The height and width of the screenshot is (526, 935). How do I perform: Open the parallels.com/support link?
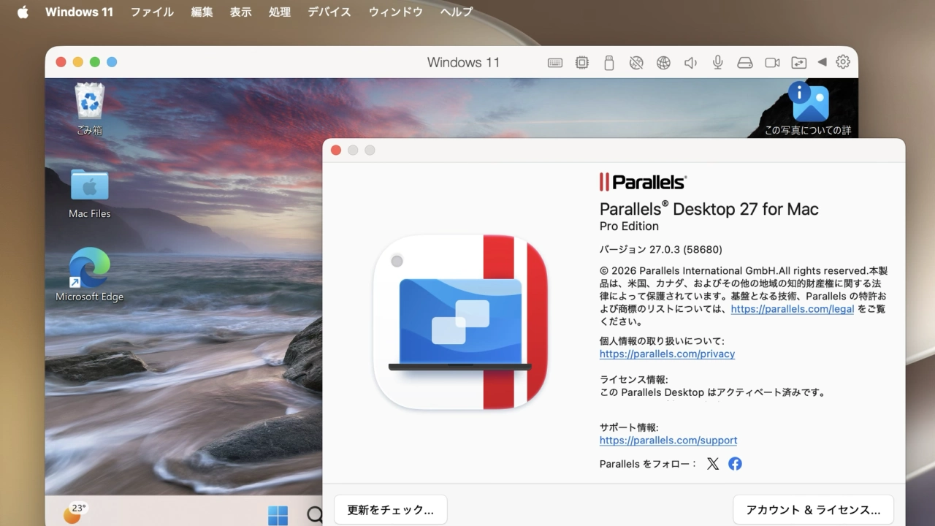668,441
